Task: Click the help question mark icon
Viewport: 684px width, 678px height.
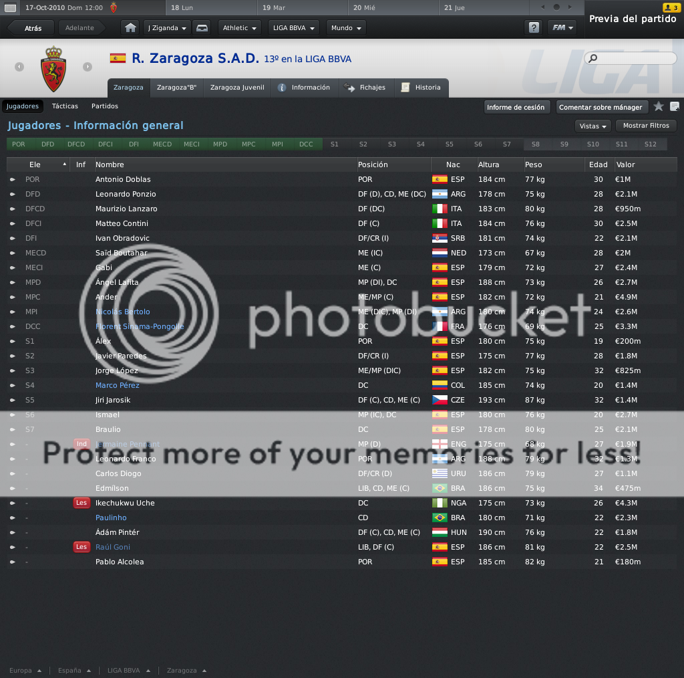Action: tap(534, 28)
